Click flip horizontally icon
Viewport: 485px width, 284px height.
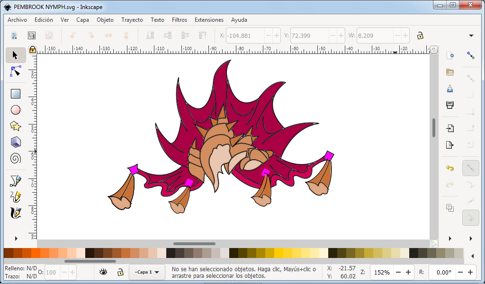(108, 35)
